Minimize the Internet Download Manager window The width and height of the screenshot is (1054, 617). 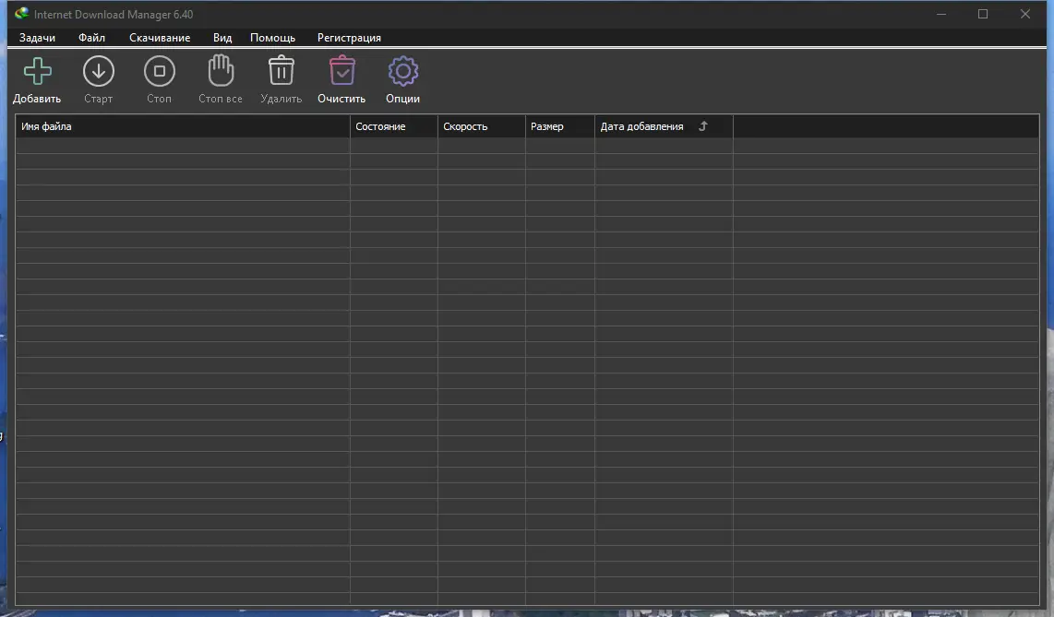pyautogui.click(x=941, y=14)
